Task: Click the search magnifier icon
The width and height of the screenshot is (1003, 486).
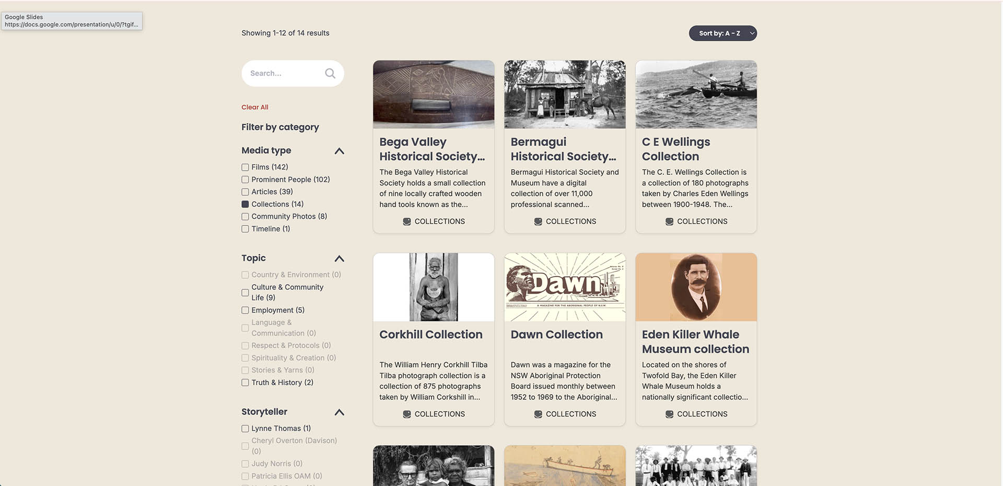Action: (330, 74)
